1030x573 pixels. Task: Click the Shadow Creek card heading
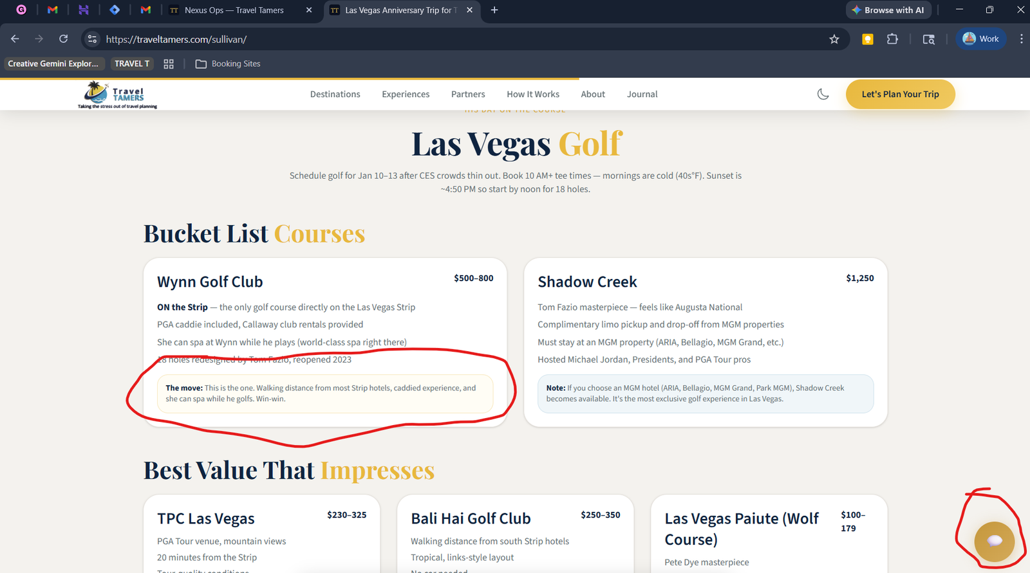pyautogui.click(x=587, y=282)
